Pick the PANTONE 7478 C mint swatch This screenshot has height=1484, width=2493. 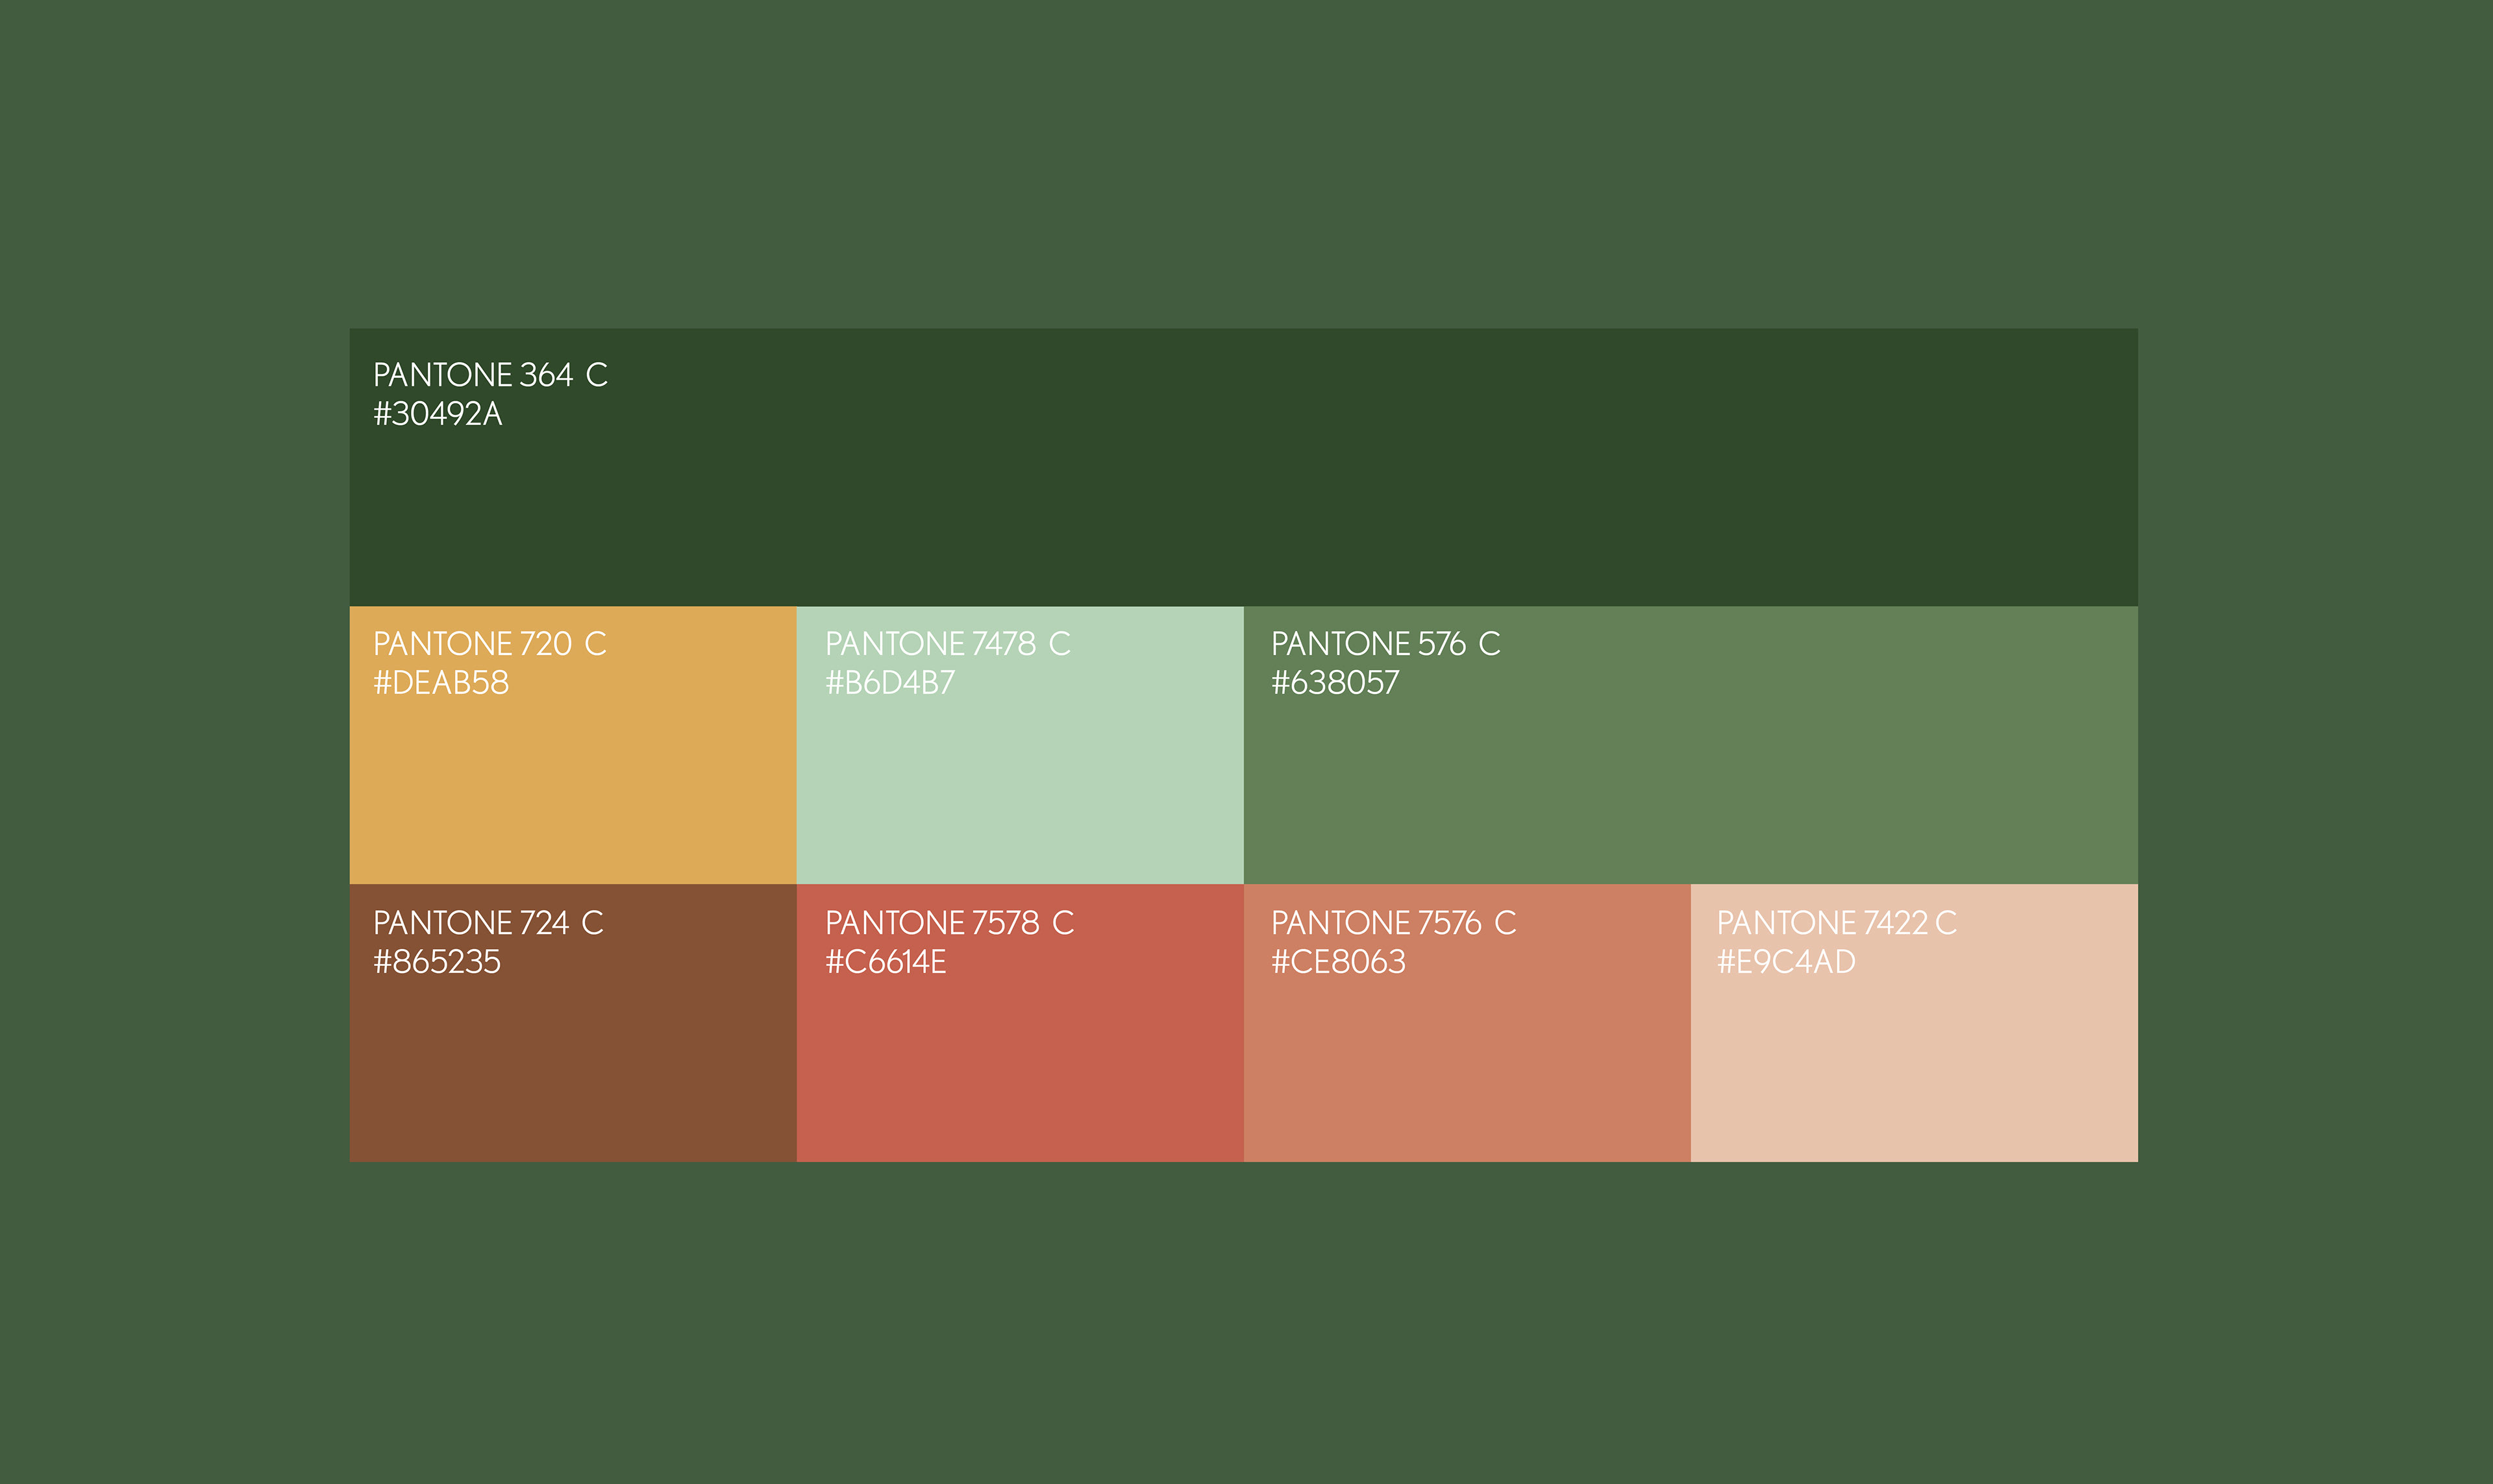1020,745
